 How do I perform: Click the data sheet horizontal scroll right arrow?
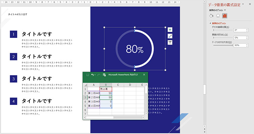[143, 117]
